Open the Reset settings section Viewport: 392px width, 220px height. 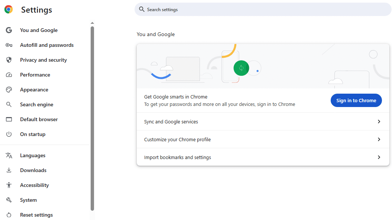pos(36,214)
